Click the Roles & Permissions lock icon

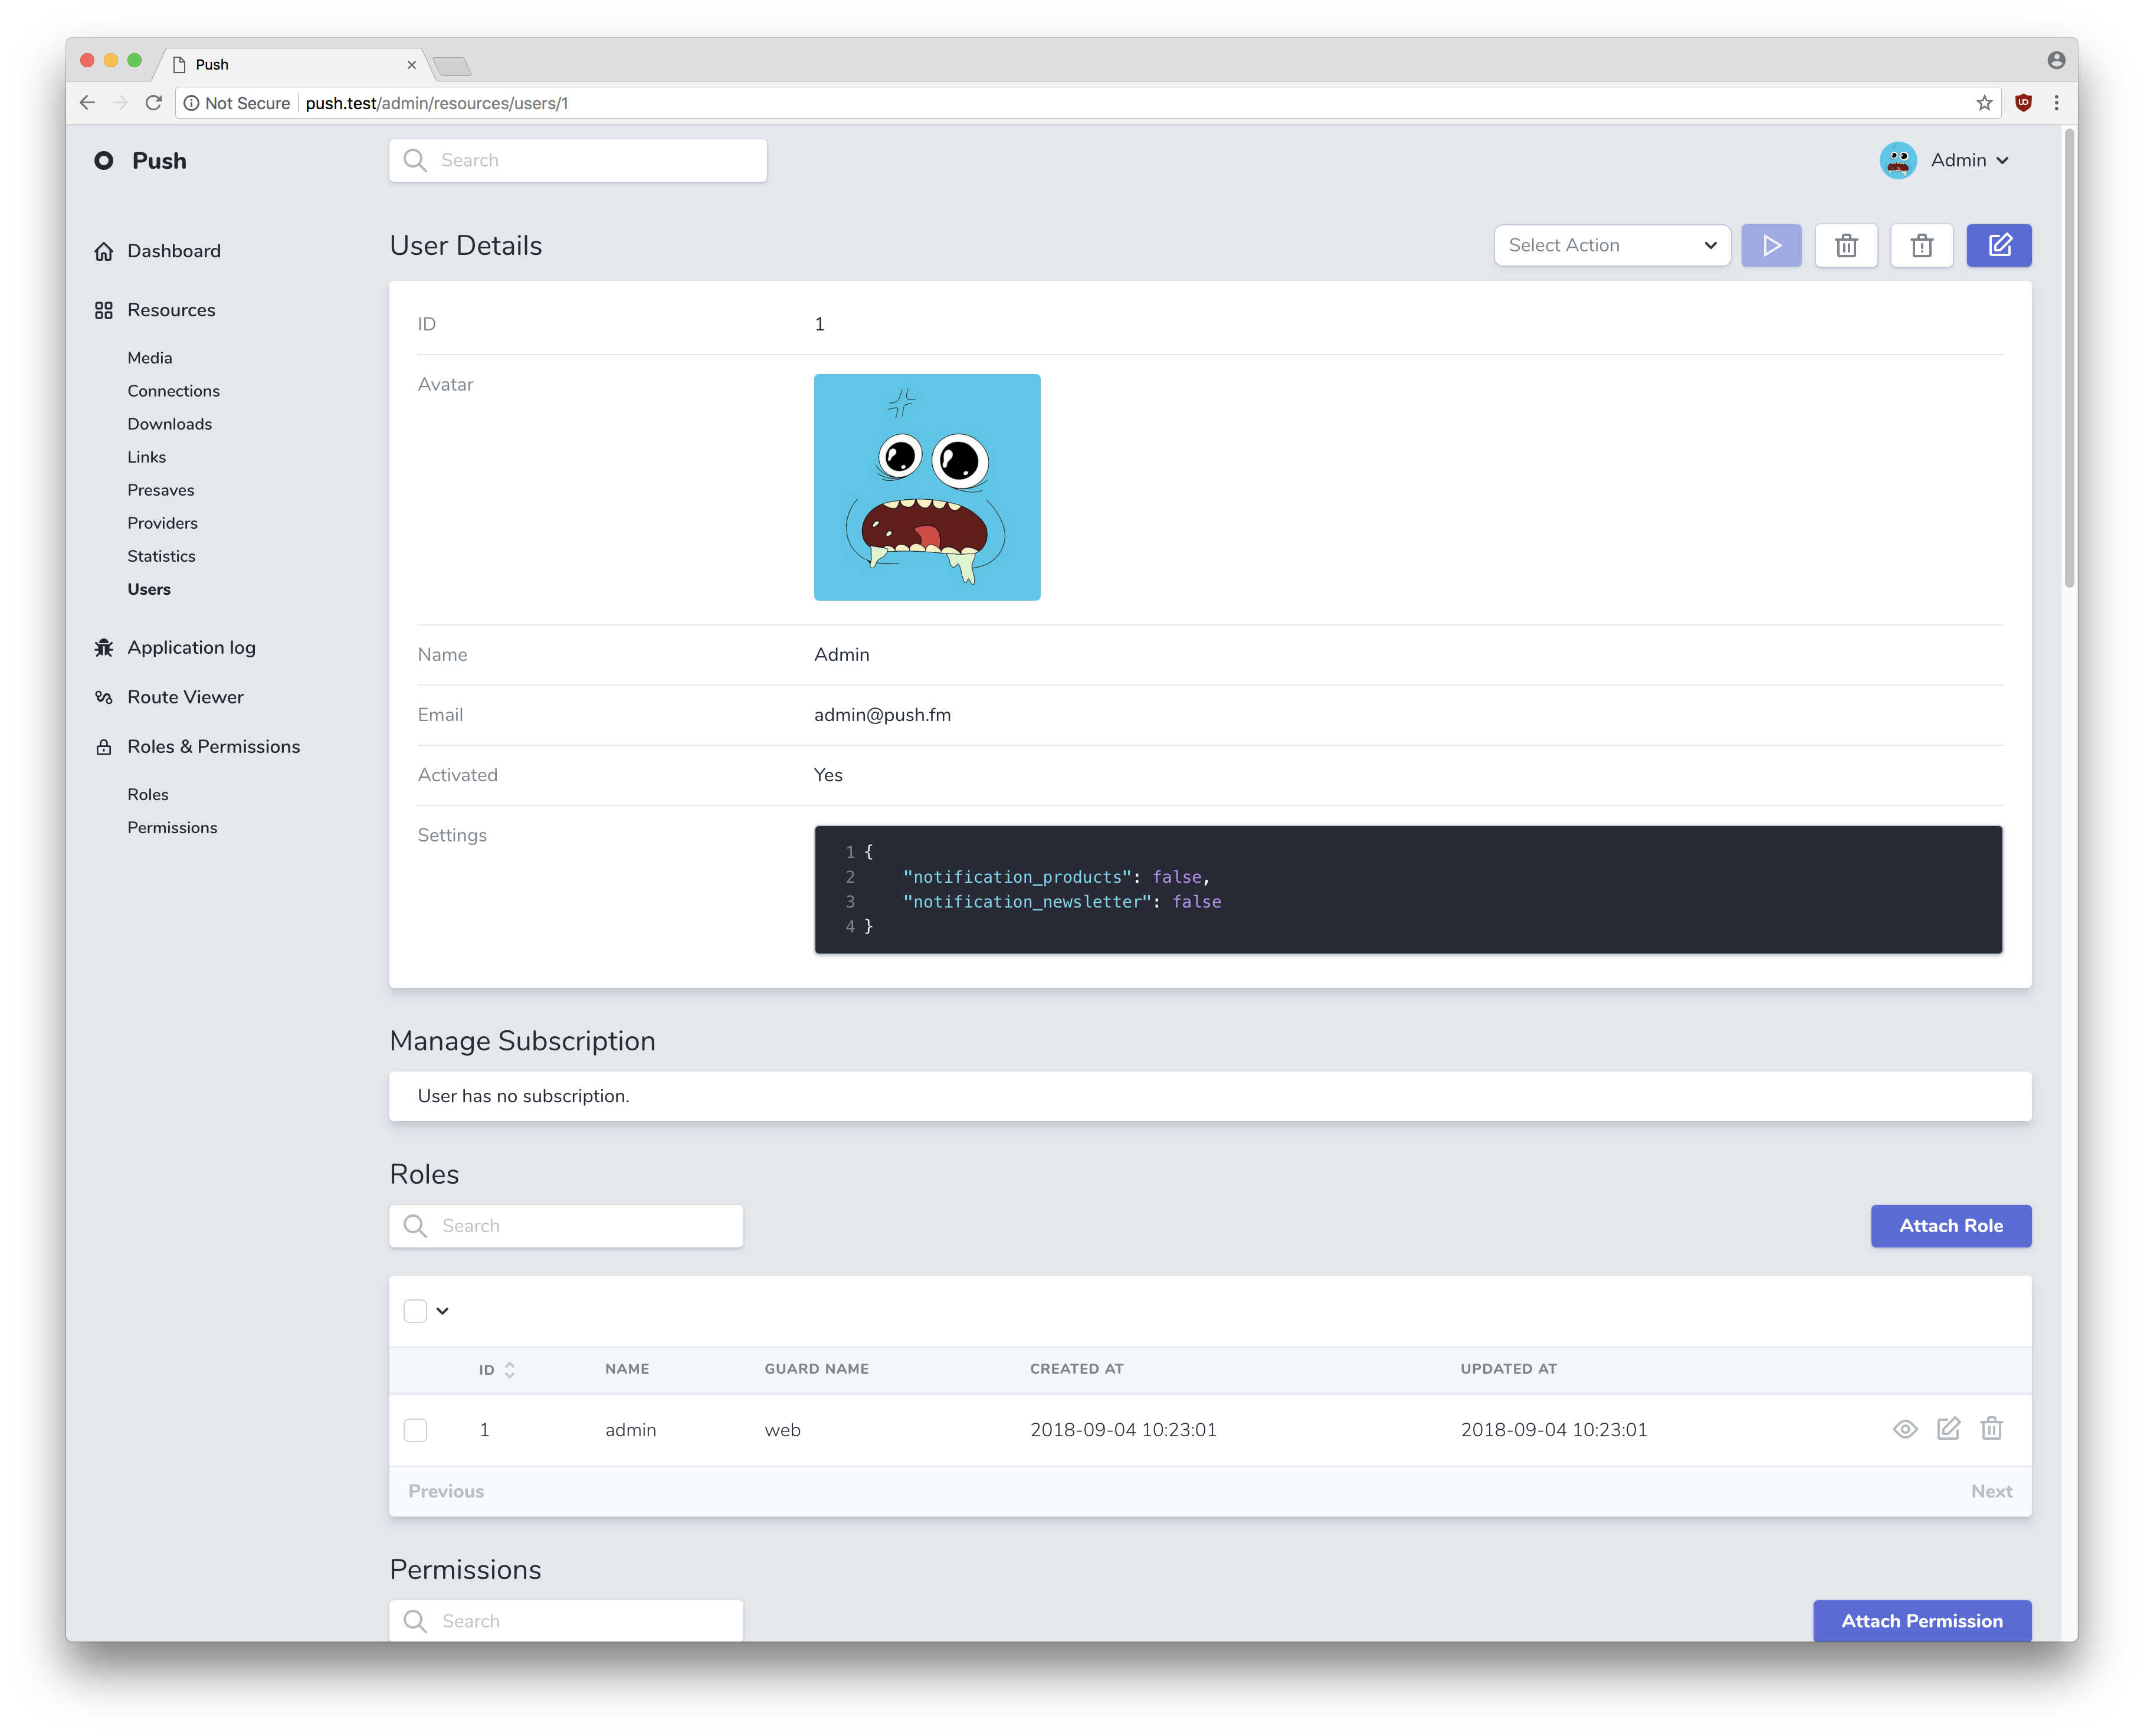point(104,747)
